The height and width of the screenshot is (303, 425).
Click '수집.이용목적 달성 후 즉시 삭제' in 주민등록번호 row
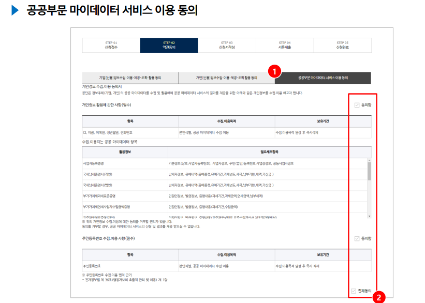pyautogui.click(x=323, y=266)
